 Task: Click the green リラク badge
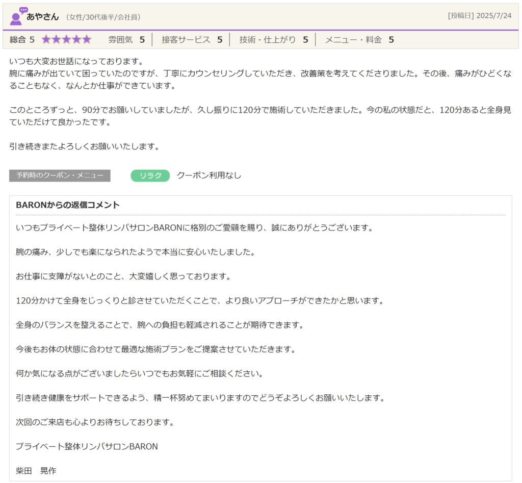pos(150,175)
